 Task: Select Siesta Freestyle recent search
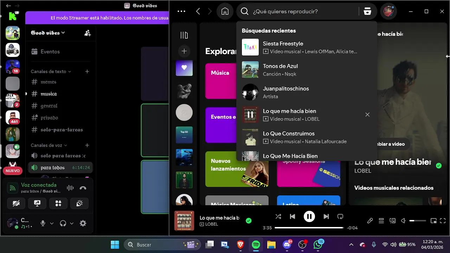point(307,47)
